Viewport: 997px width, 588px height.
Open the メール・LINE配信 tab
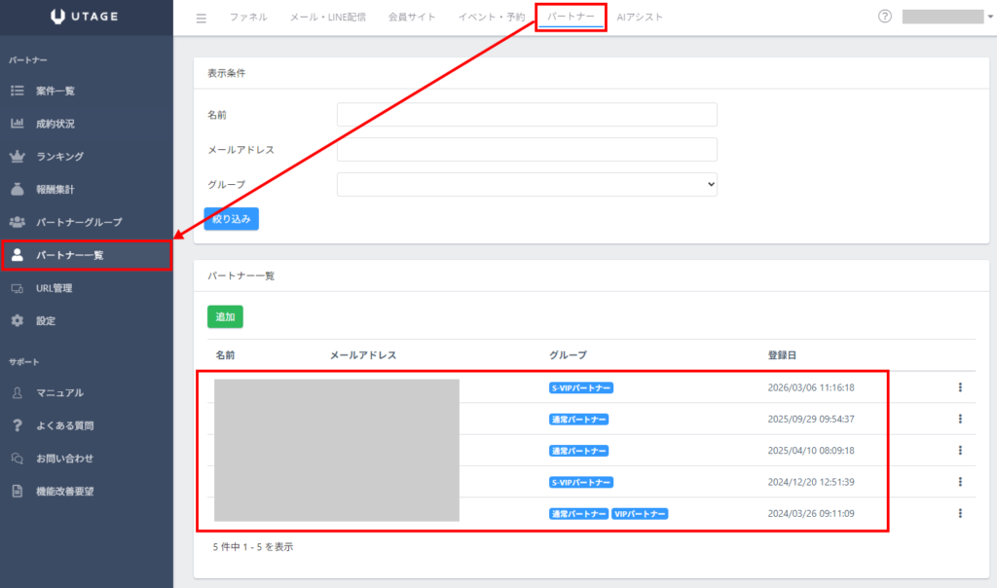tap(327, 18)
